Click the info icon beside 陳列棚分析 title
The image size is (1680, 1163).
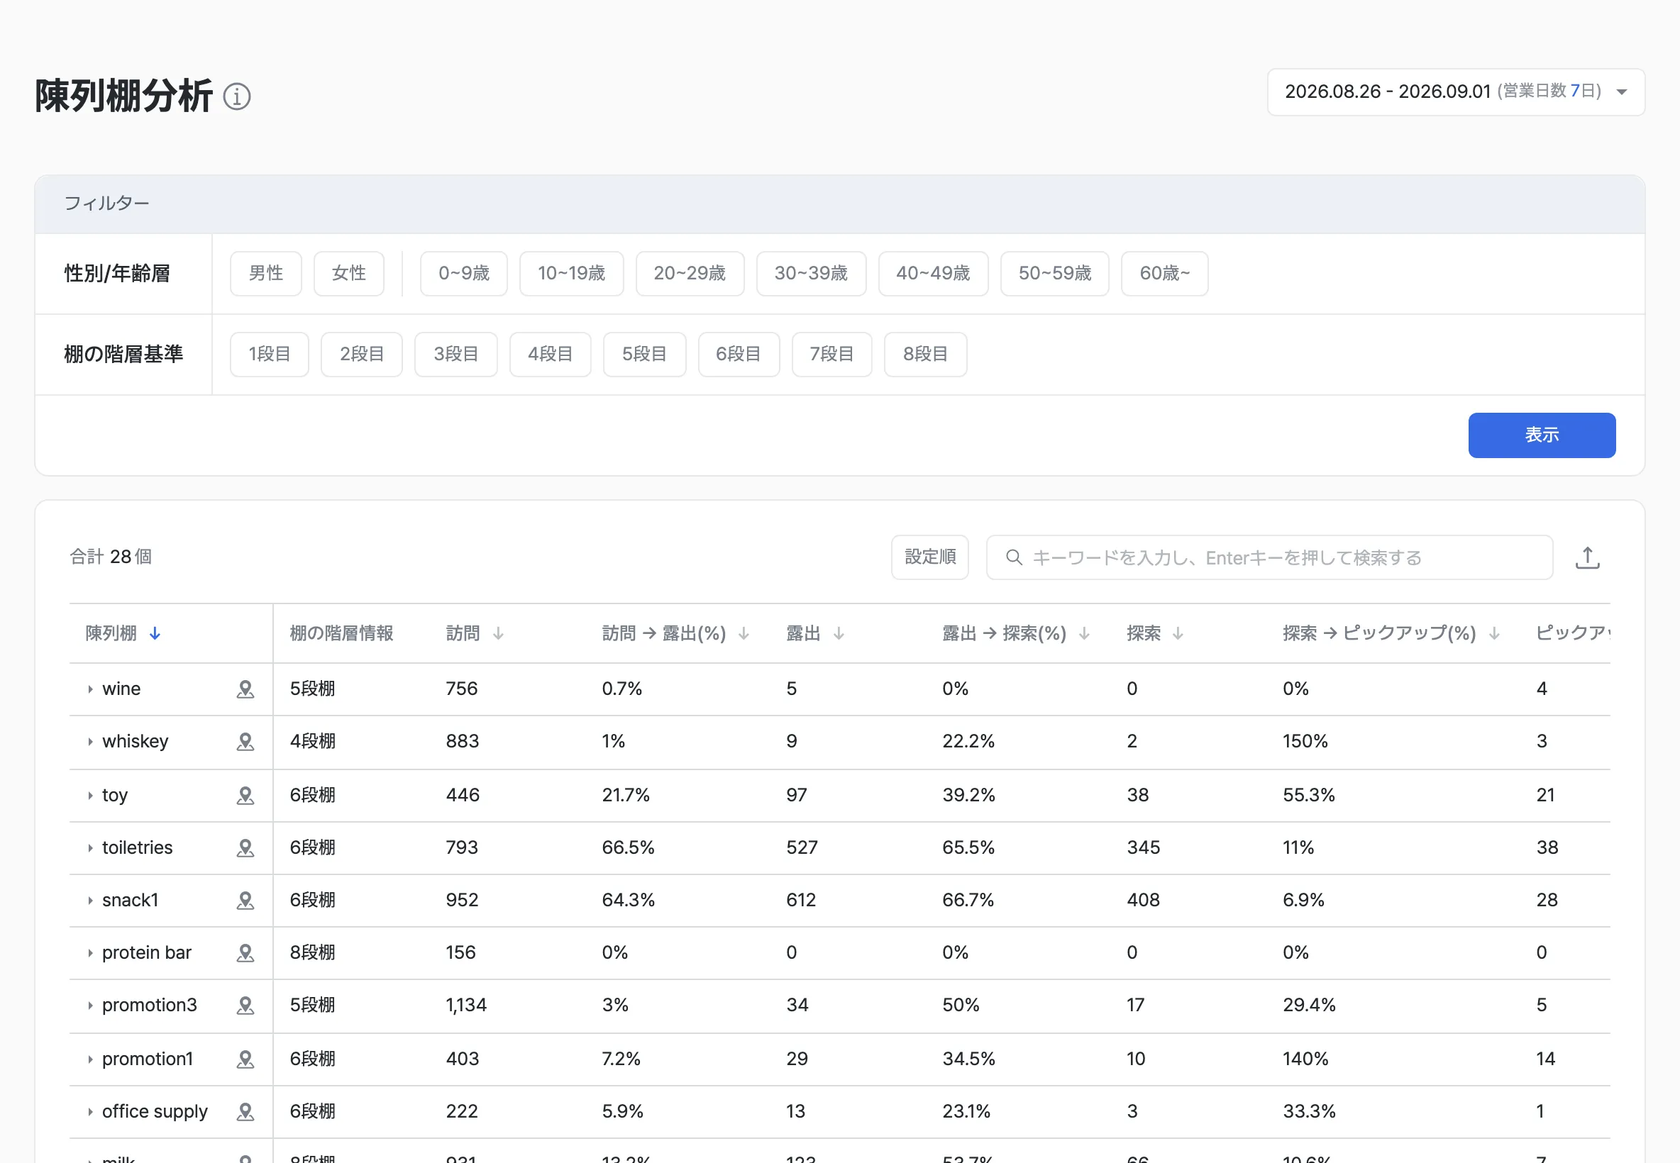(237, 96)
